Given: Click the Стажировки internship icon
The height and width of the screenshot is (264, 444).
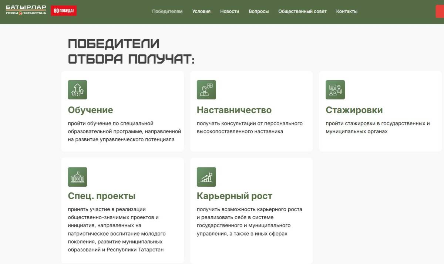Looking at the screenshot, I should pyautogui.click(x=335, y=90).
